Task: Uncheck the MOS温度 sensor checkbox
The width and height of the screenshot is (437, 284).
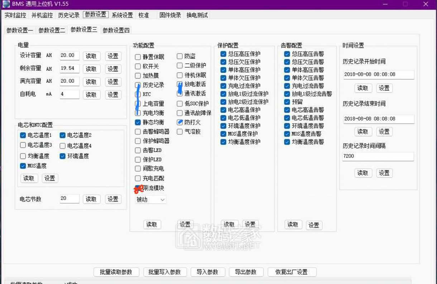Action: pyautogui.click(x=23, y=166)
